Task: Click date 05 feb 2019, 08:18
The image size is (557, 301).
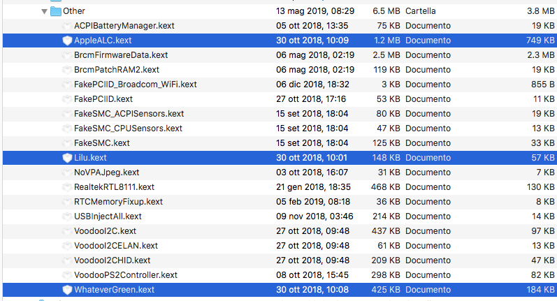Action: tap(313, 202)
